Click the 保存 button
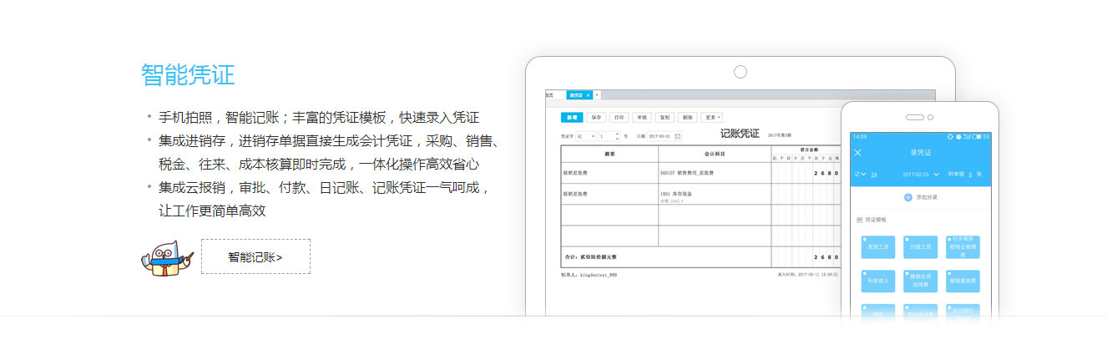The height and width of the screenshot is (345, 1107). click(595, 118)
